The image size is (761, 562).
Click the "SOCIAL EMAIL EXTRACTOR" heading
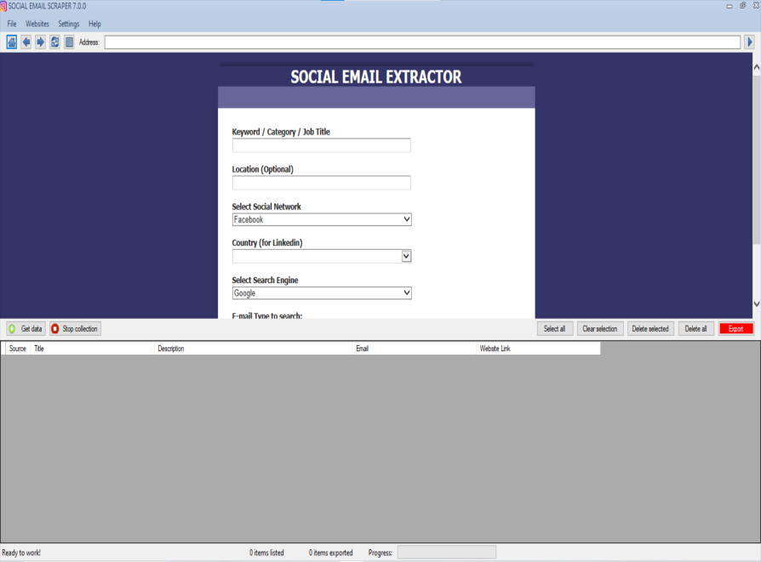[376, 77]
